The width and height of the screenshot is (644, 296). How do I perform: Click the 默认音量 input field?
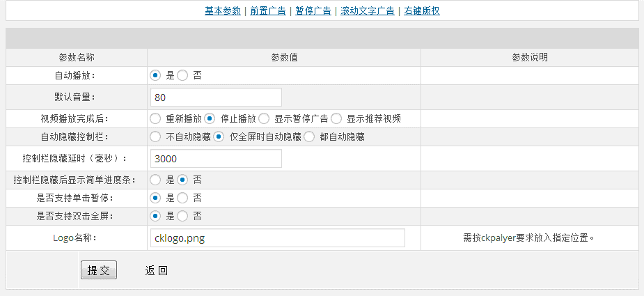(x=216, y=98)
